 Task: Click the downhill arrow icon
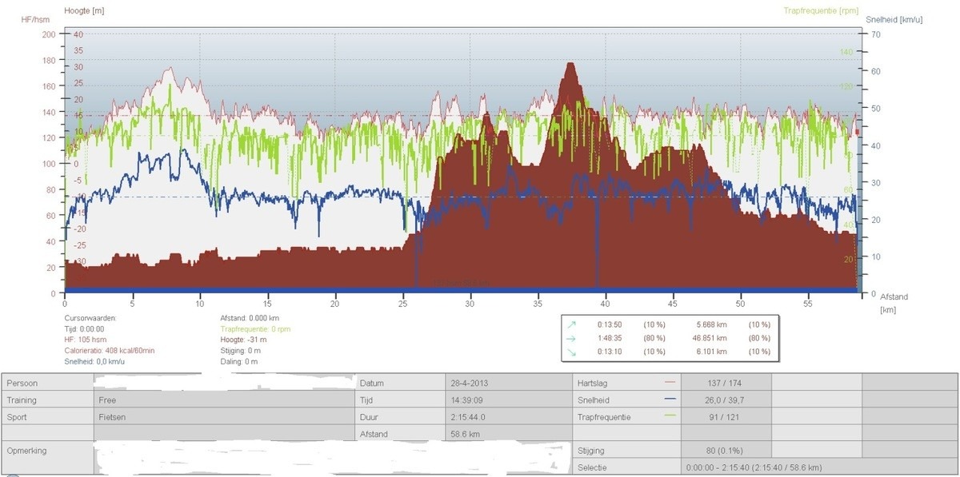570,352
